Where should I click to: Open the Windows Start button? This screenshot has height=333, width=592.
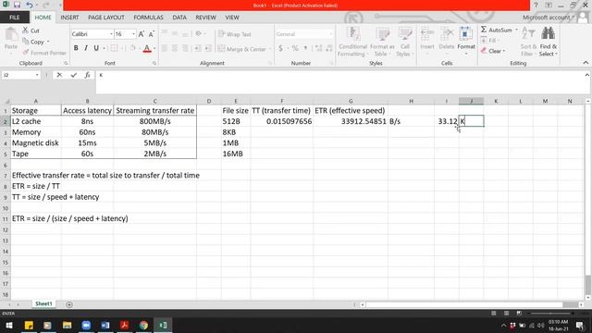point(9,325)
